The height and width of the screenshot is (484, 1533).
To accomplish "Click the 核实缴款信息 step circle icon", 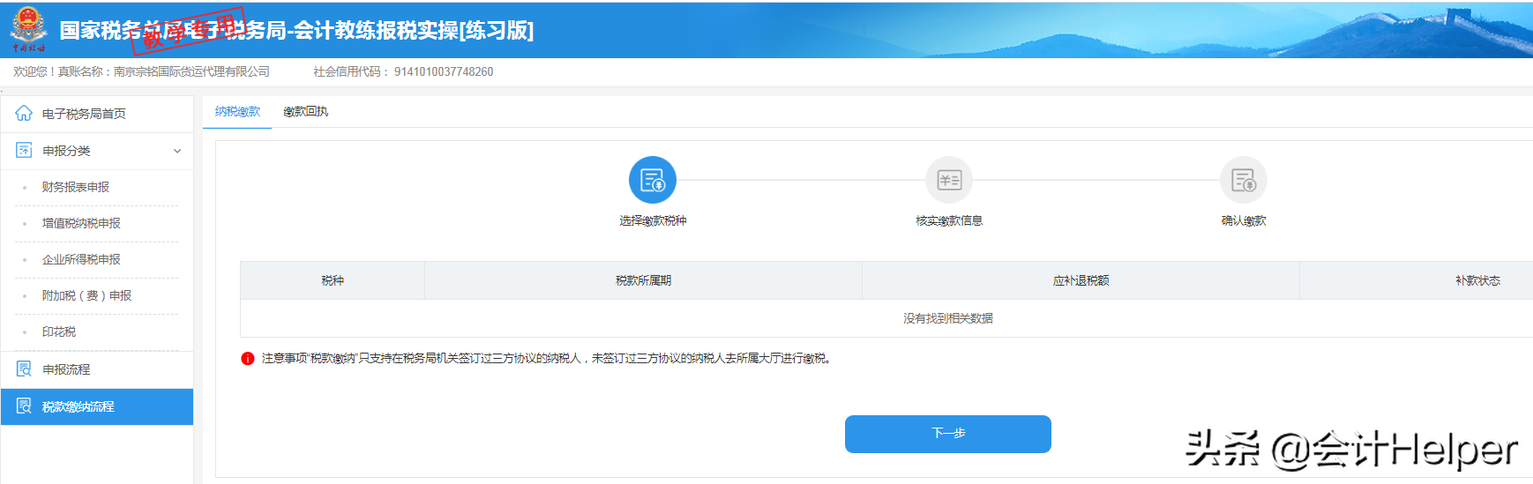I will click(949, 180).
